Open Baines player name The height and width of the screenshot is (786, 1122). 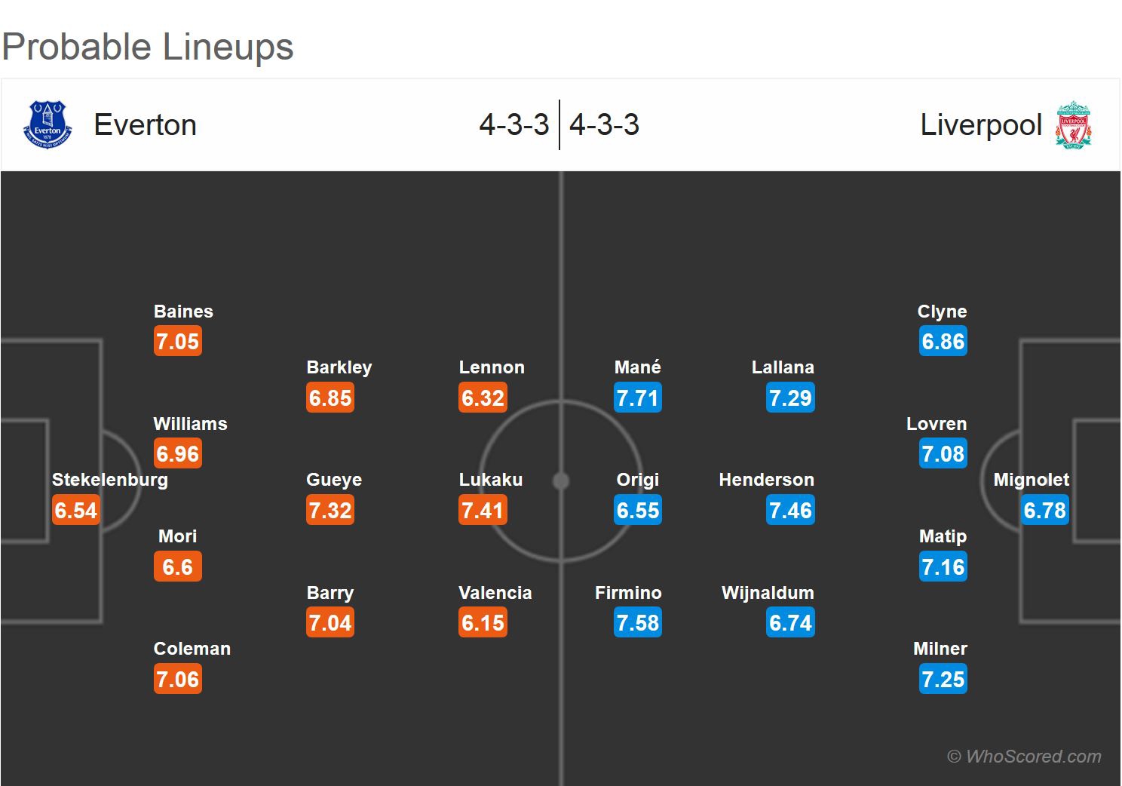[x=183, y=312]
